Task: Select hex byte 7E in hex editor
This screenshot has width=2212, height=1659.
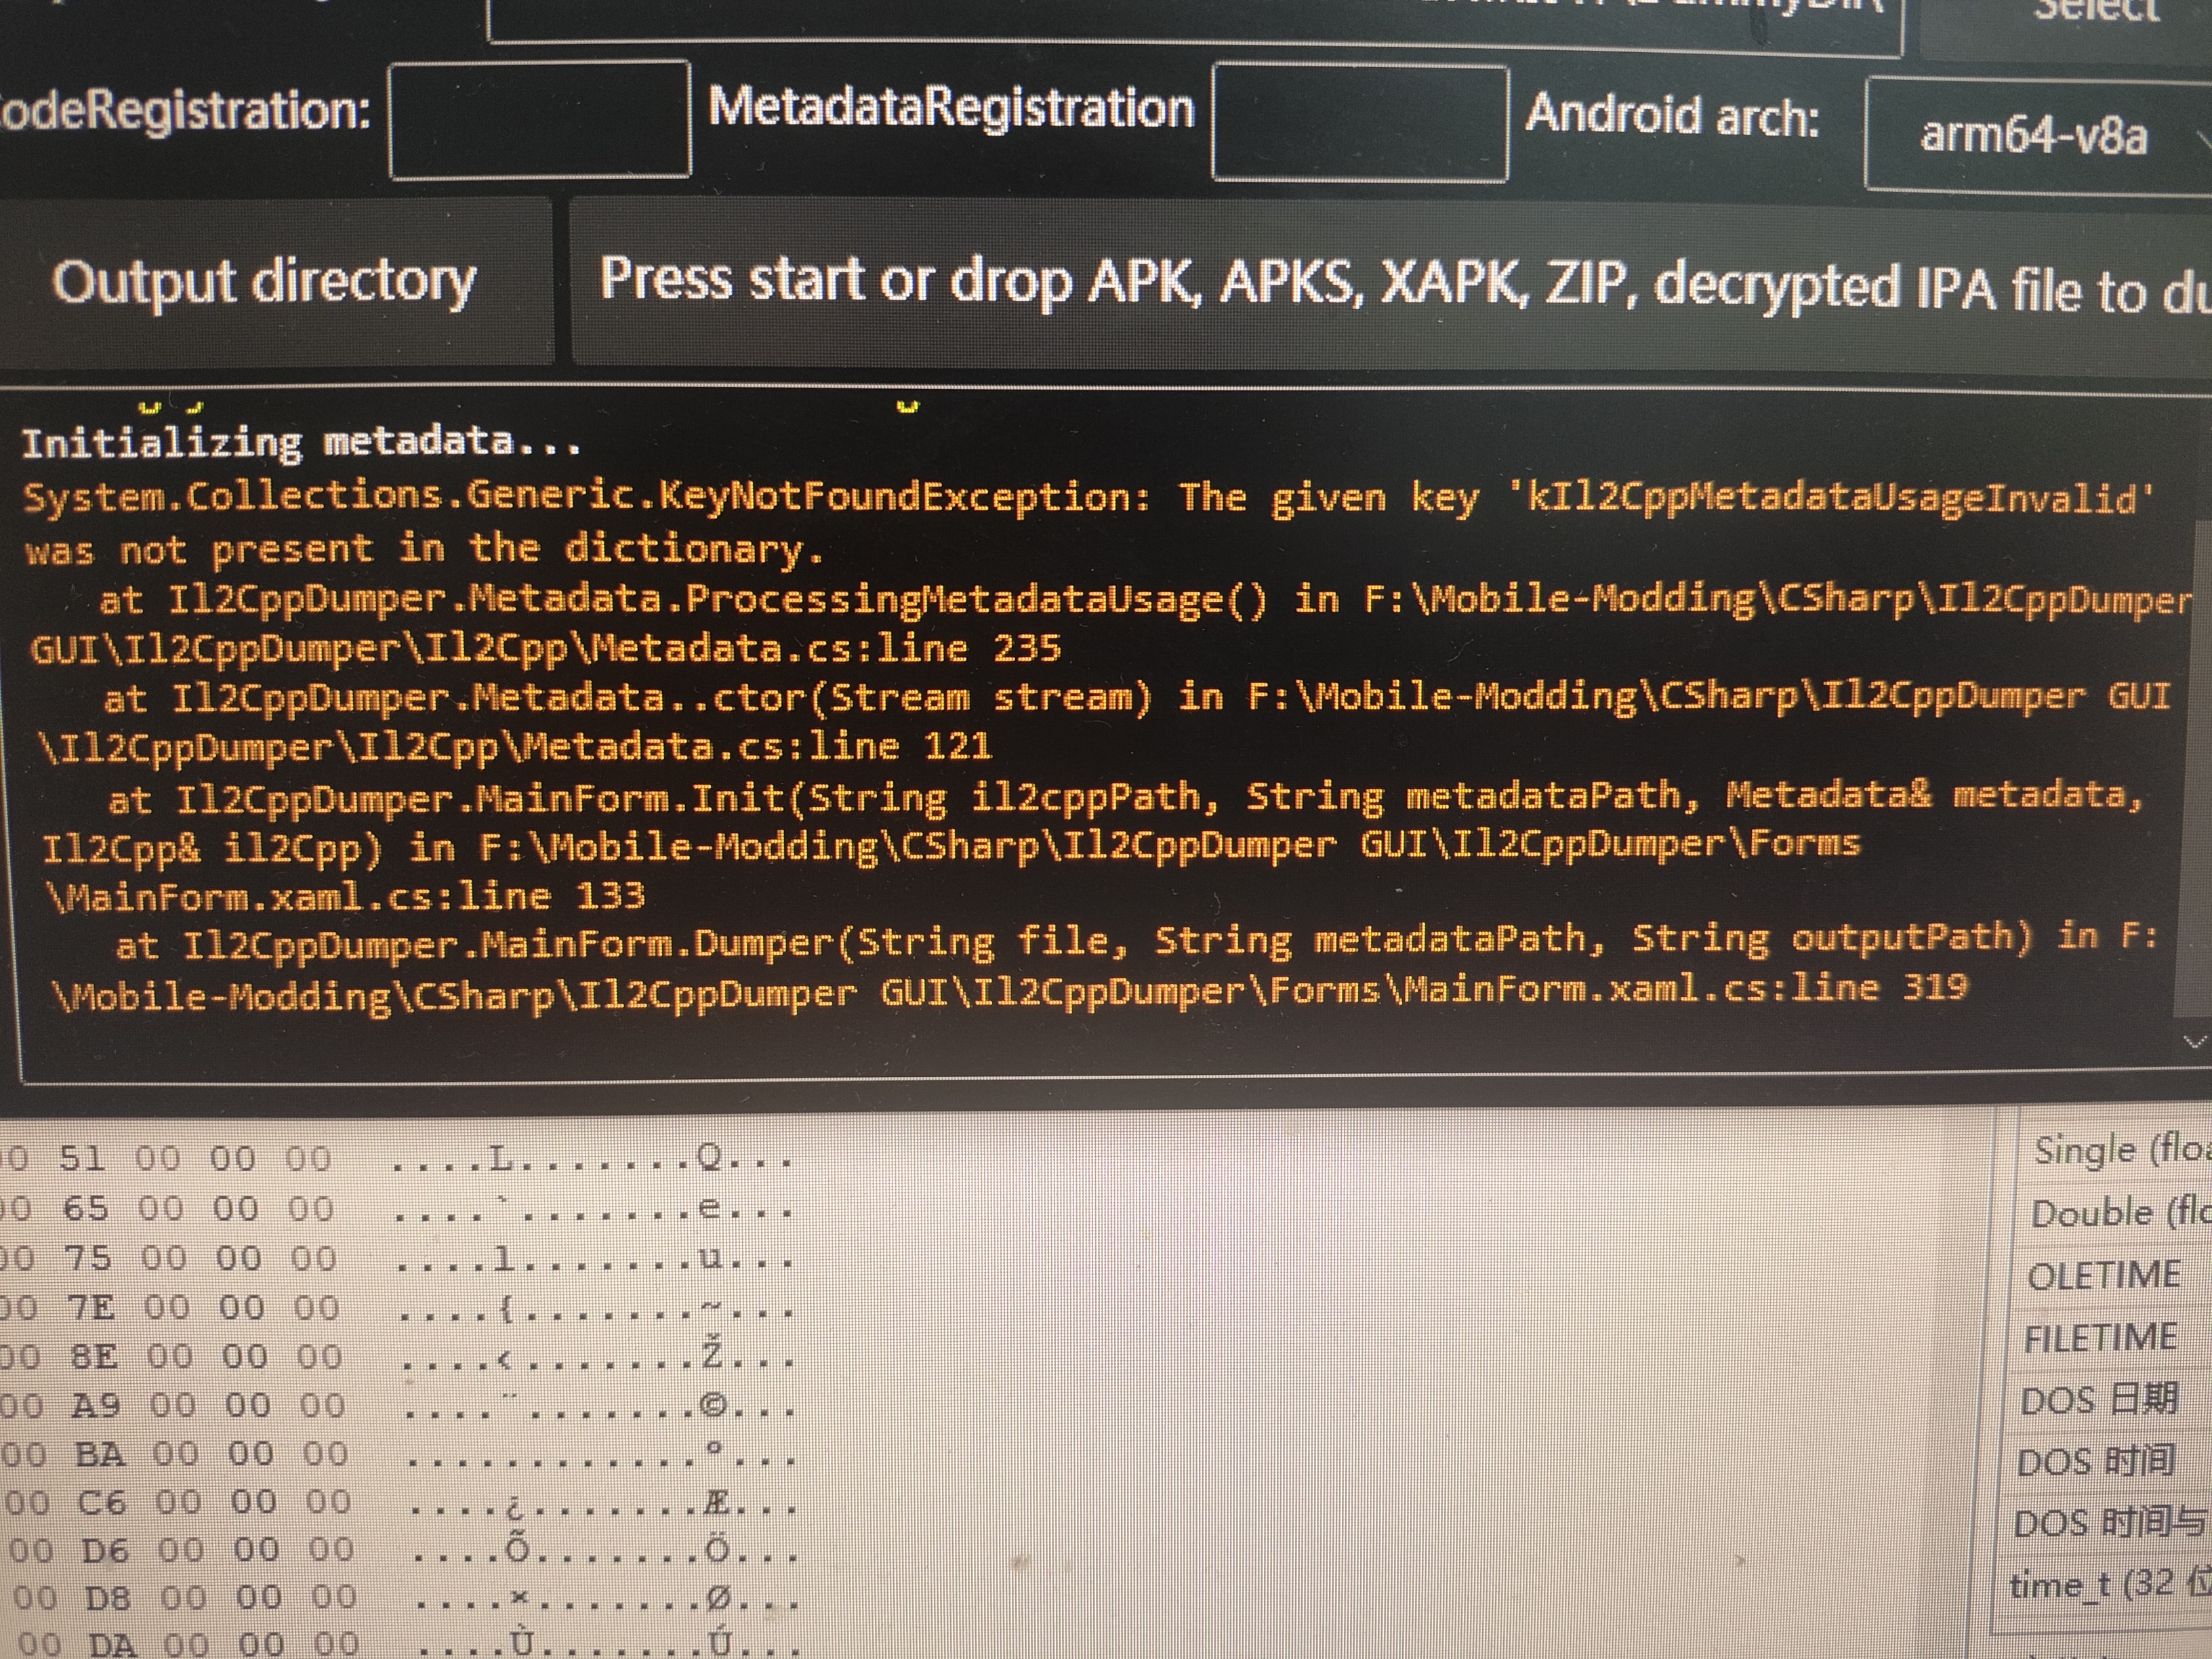Action: pyautogui.click(x=90, y=1307)
